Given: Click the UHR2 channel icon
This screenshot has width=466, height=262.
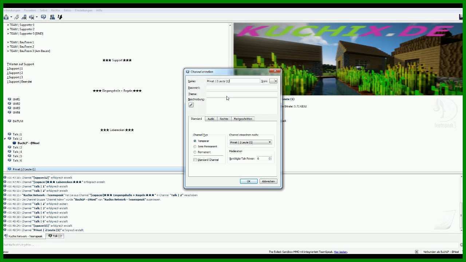Looking at the screenshot, I should pos(9,104).
